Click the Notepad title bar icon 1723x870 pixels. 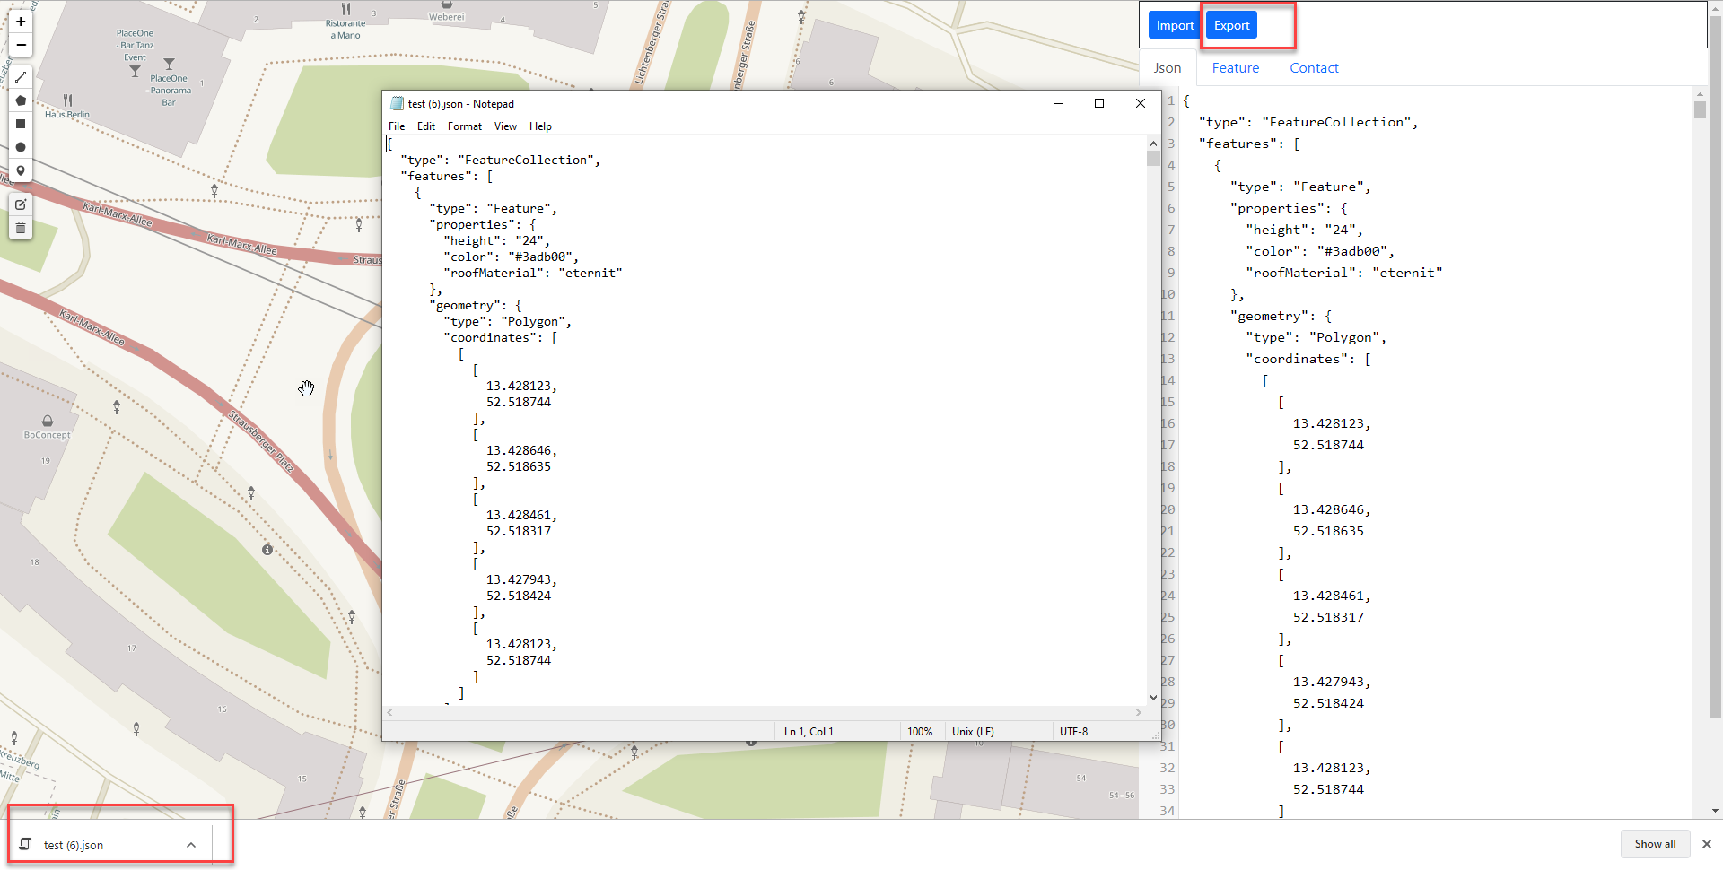click(397, 103)
